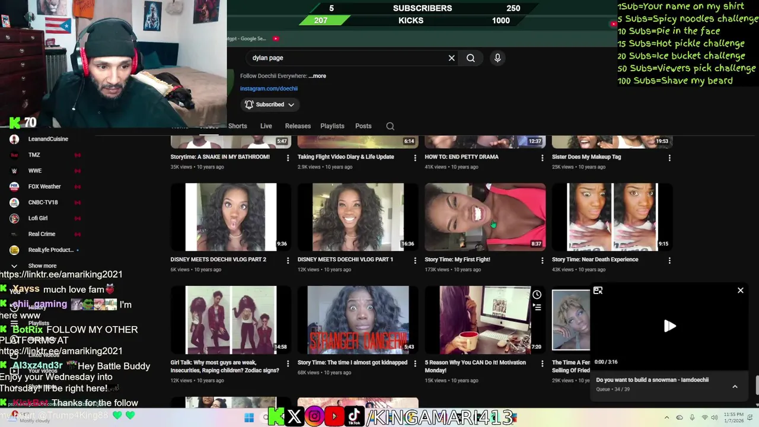Expand description with '...more'
Viewport: 759px width, 427px height.
tap(317, 76)
